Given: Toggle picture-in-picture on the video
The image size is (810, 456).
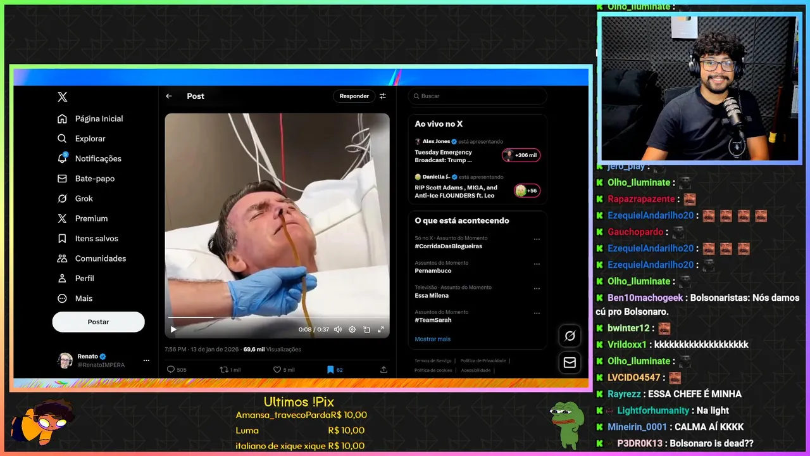Looking at the screenshot, I should point(367,329).
